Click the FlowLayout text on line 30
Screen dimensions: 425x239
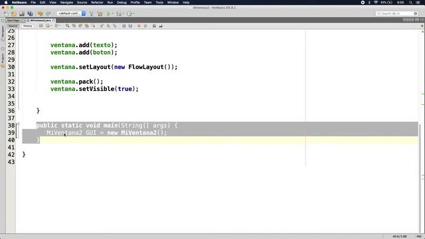click(146, 67)
